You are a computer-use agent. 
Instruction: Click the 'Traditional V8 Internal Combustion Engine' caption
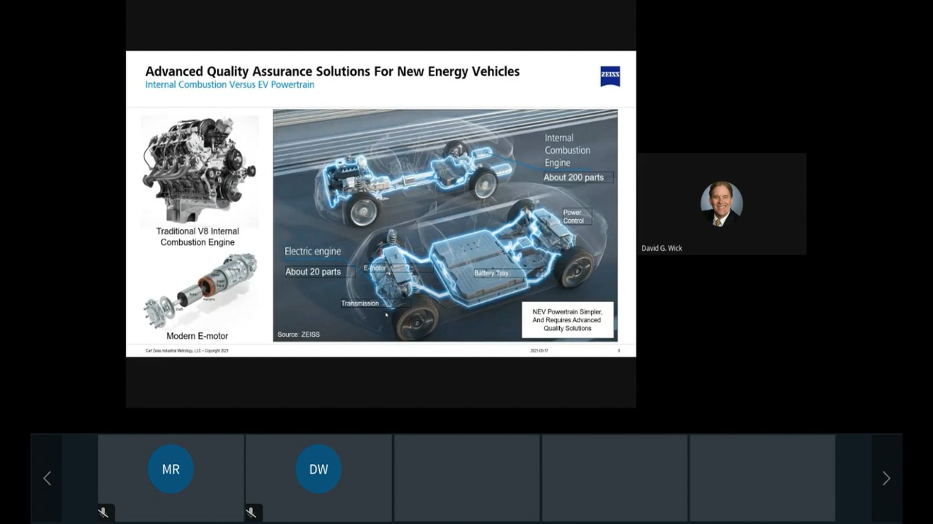[197, 237]
